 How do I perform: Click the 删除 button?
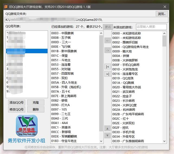coord(36,109)
